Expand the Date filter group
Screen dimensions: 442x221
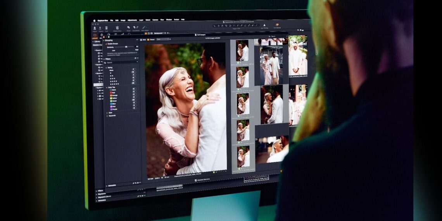[x=107, y=113]
